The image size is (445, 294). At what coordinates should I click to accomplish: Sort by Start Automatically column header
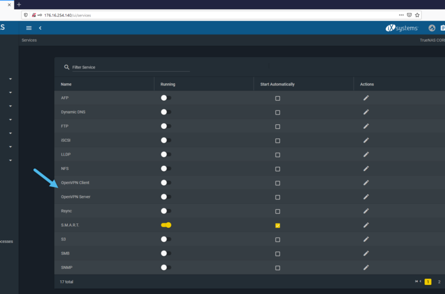coord(277,84)
